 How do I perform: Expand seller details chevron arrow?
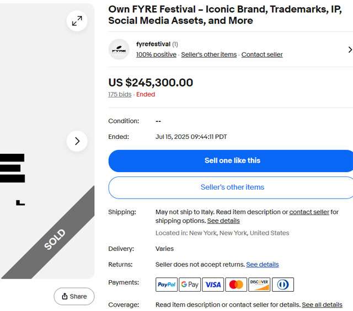pyautogui.click(x=350, y=50)
